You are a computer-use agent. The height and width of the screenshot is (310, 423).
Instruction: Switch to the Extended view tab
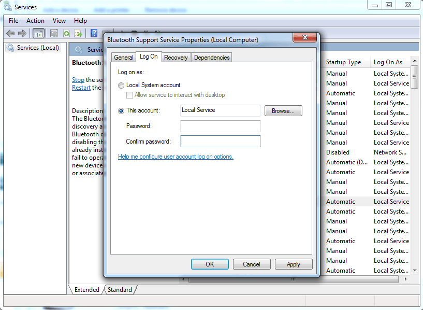click(x=87, y=290)
